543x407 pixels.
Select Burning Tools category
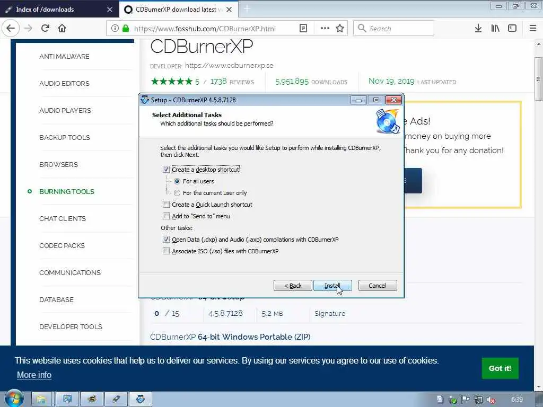click(67, 191)
